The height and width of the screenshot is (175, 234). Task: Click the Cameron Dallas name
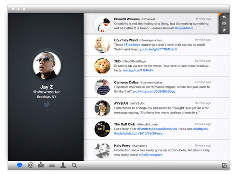(x=126, y=82)
